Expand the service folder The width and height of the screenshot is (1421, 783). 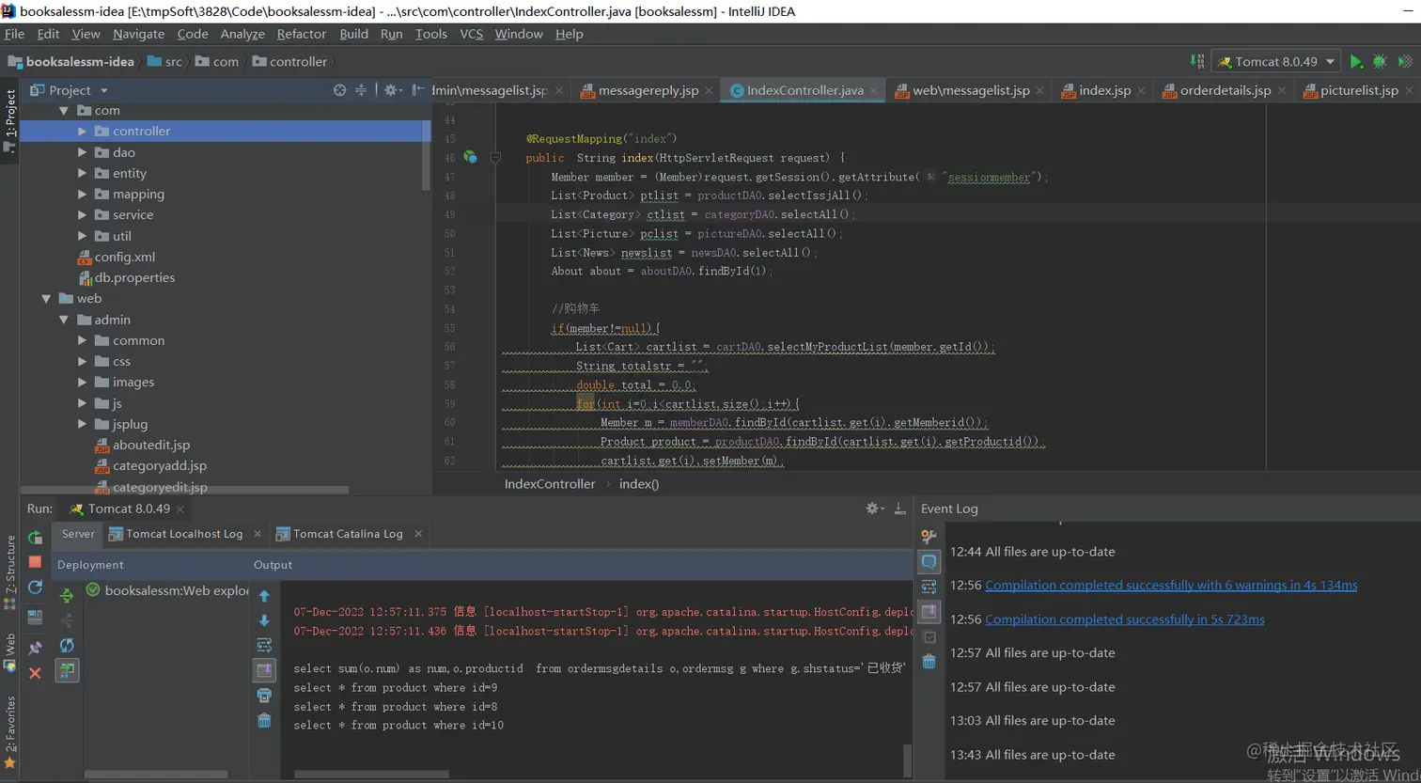tap(83, 215)
